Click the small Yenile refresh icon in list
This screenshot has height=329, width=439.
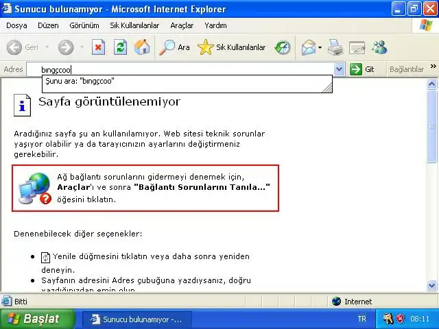(x=45, y=258)
